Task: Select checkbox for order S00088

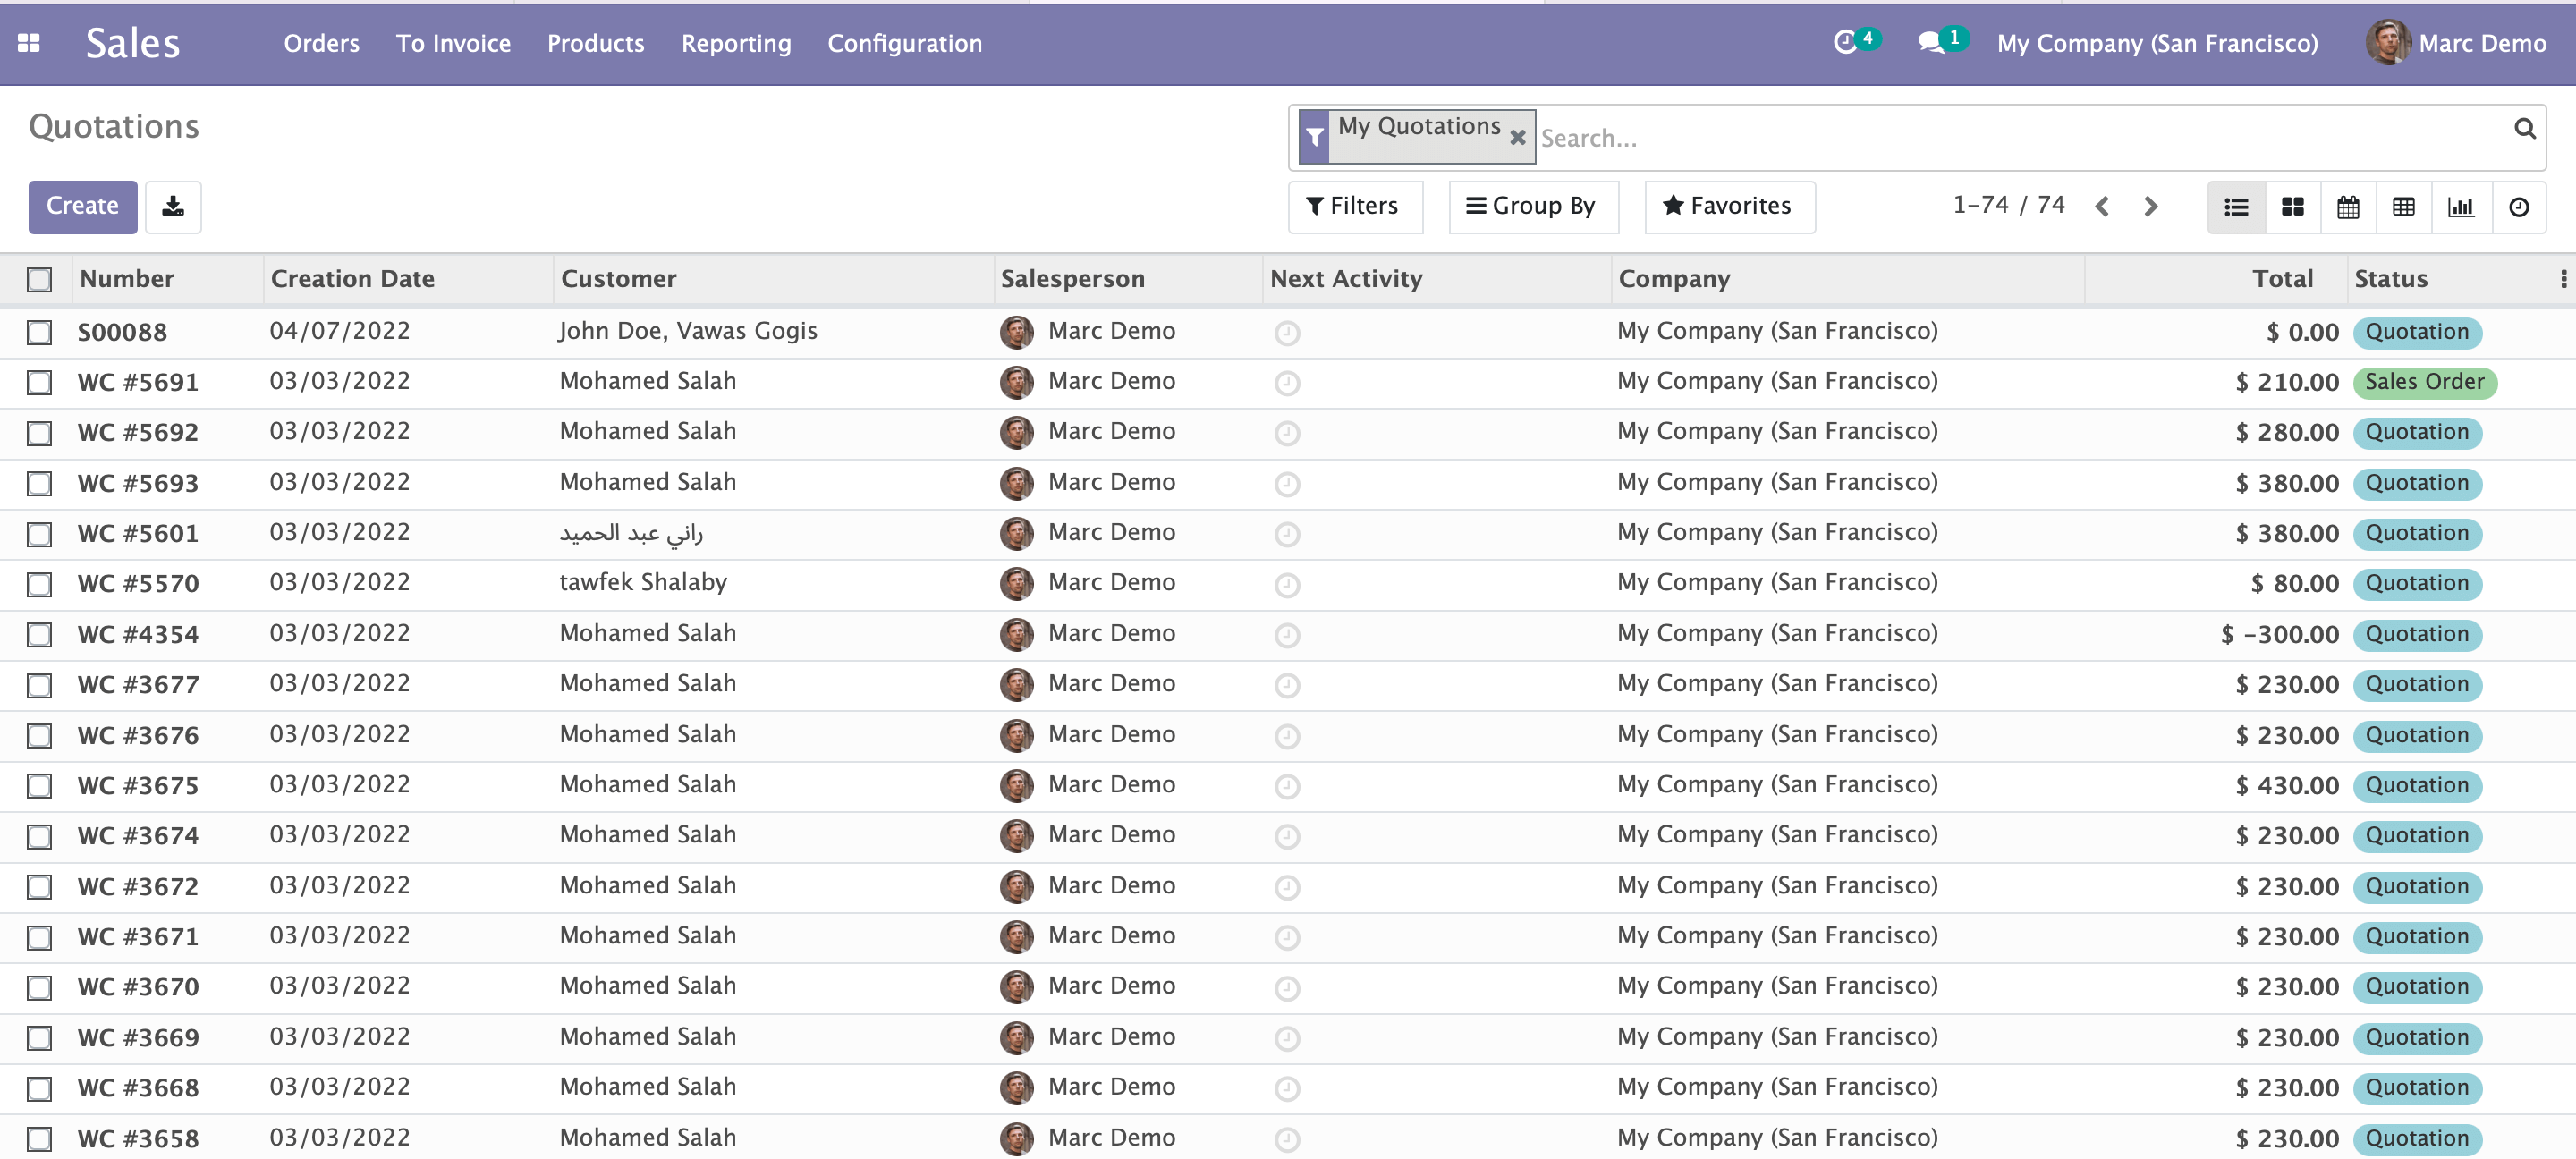Action: coord(39,332)
